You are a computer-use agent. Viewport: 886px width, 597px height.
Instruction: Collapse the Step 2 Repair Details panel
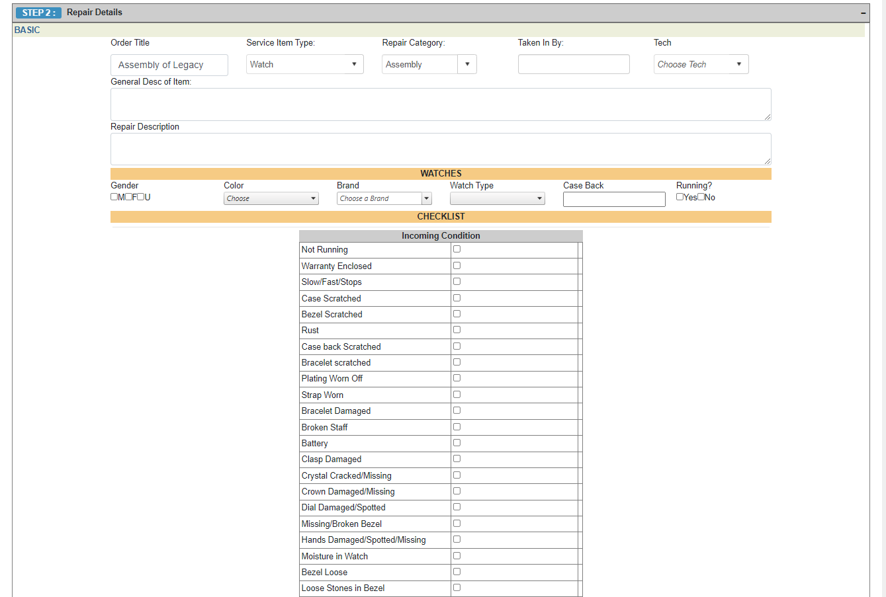point(863,13)
